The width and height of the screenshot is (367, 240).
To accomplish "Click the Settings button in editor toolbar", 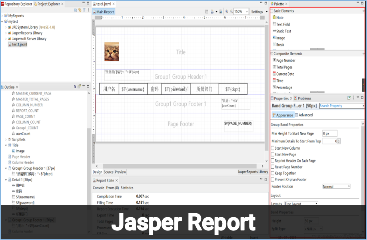I will (257, 12).
